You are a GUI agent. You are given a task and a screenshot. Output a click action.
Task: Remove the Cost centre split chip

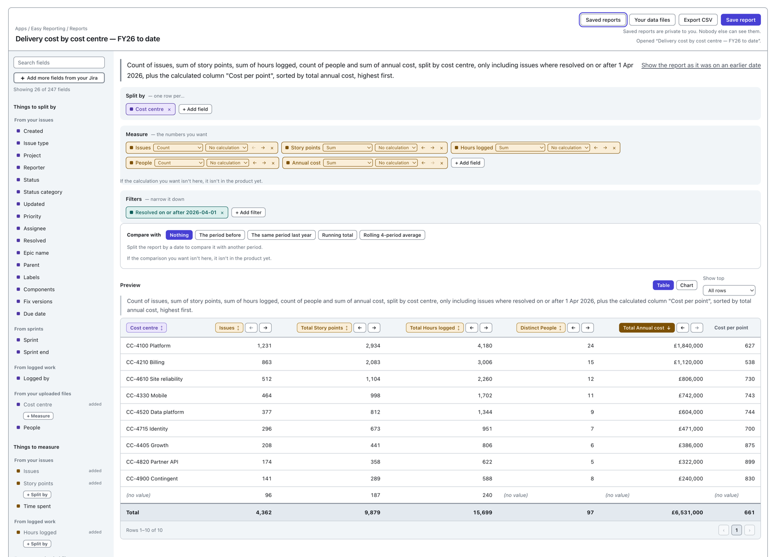click(x=169, y=109)
